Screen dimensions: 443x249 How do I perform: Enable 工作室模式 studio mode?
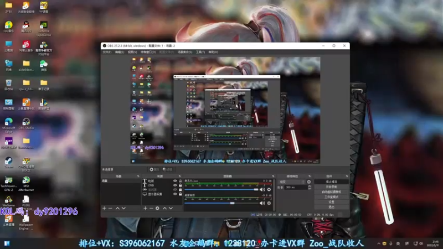pos(331,197)
